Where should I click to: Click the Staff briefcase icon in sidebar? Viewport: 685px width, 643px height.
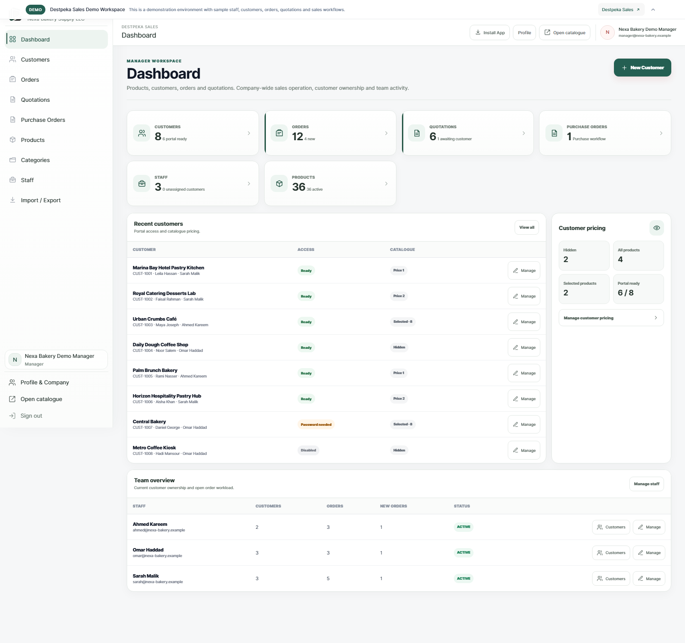coord(13,180)
